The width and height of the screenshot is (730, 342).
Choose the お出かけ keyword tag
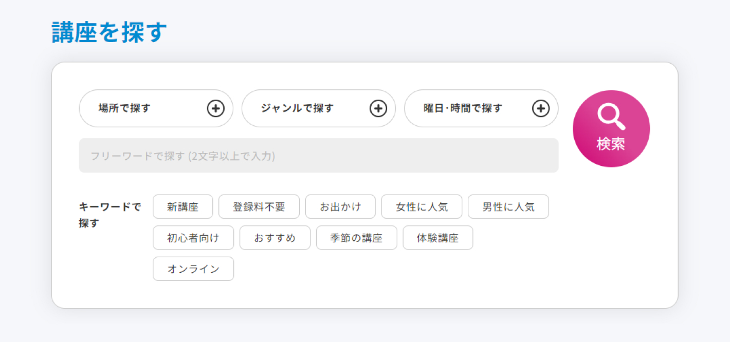click(x=340, y=207)
